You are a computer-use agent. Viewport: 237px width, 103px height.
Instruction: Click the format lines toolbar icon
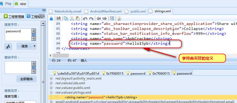[x=112, y=18]
